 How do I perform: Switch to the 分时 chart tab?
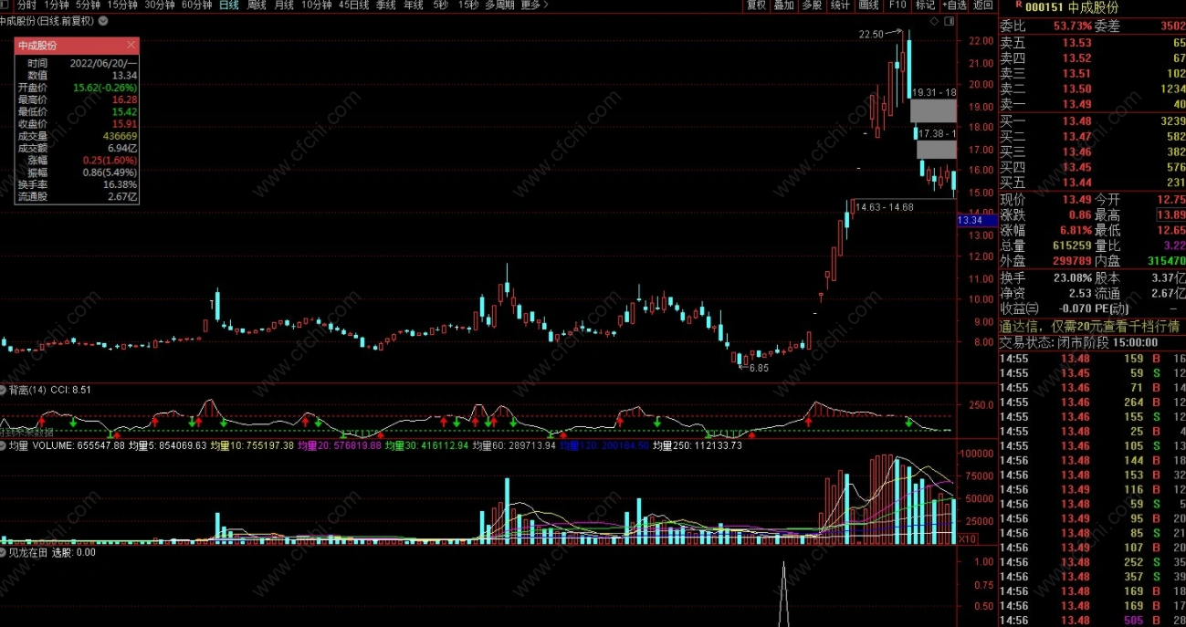[x=28, y=5]
